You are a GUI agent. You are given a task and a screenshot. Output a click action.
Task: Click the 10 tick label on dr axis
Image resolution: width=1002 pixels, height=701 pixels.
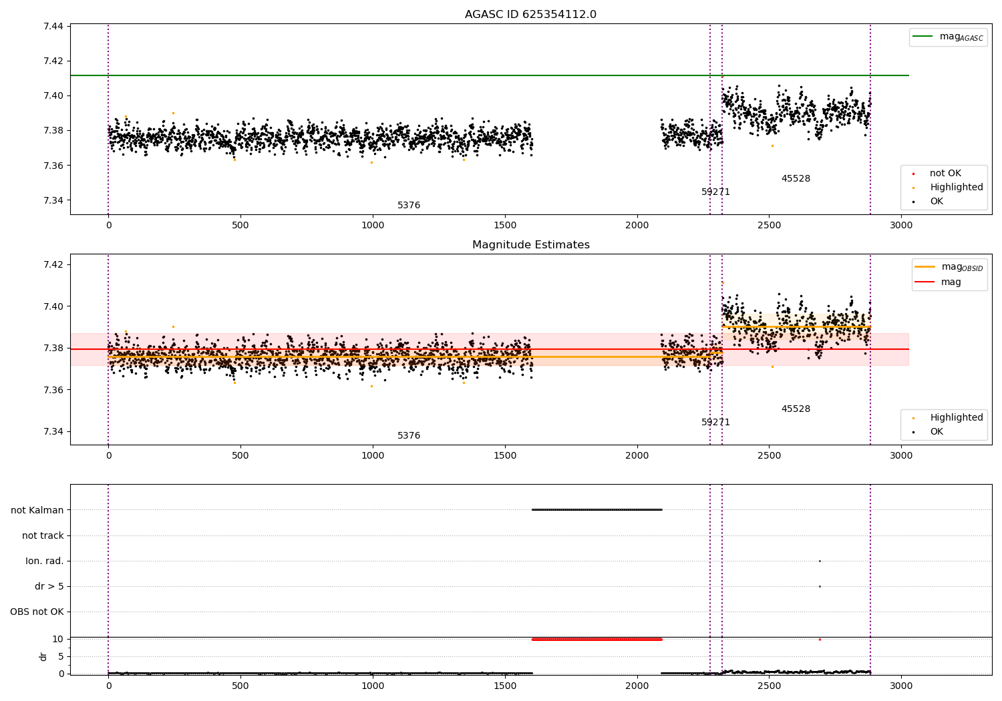(57, 639)
